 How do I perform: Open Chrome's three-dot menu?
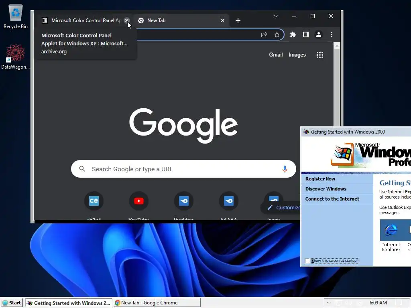pyautogui.click(x=332, y=34)
